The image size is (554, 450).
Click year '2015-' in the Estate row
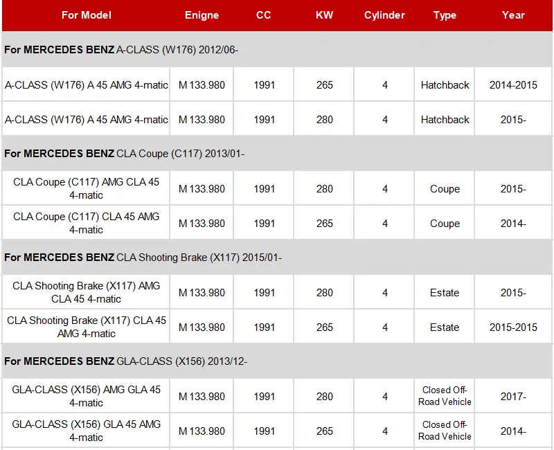513,292
